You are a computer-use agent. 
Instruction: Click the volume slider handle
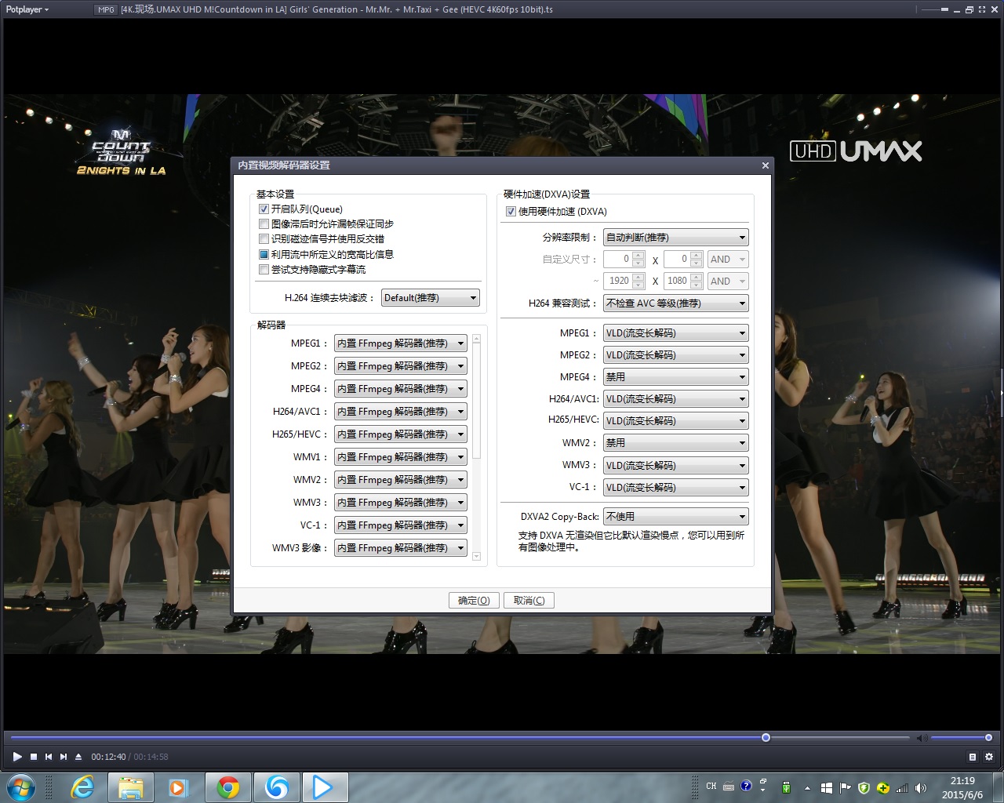(988, 738)
